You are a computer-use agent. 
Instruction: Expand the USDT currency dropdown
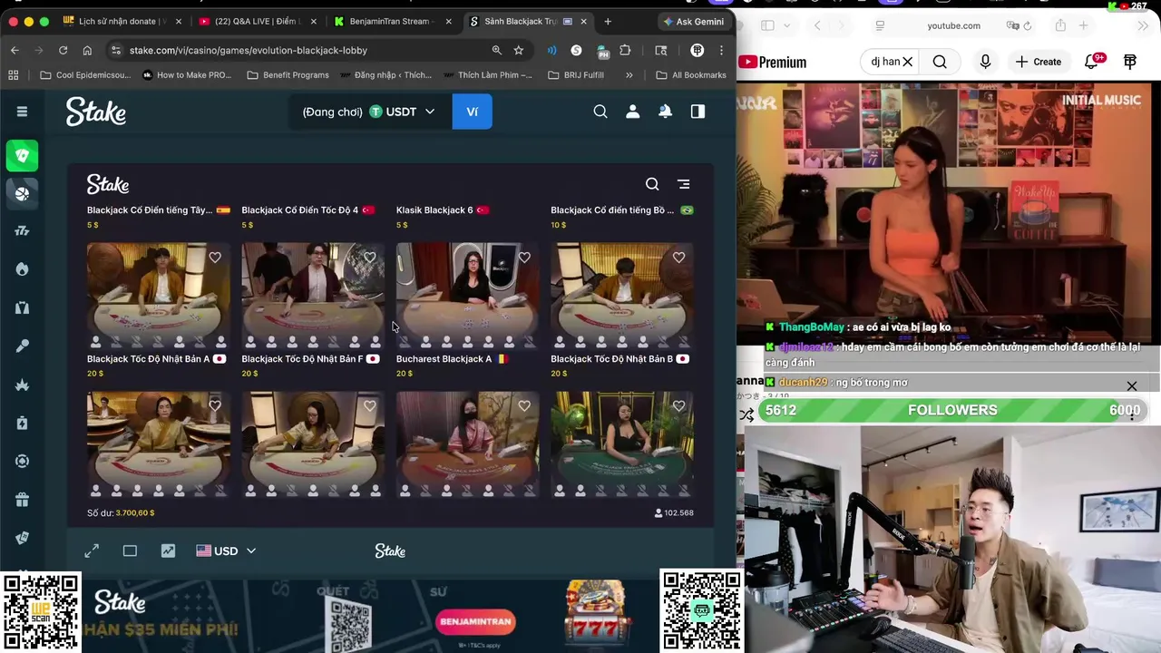click(430, 112)
